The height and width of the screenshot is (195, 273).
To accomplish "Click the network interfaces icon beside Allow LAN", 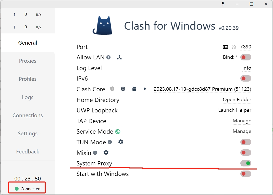I will [x=119, y=57].
